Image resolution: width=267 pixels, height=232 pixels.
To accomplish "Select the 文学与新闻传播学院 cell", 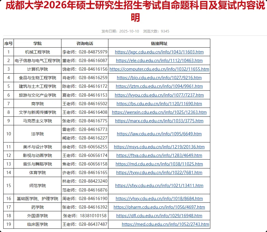I will (38, 112).
